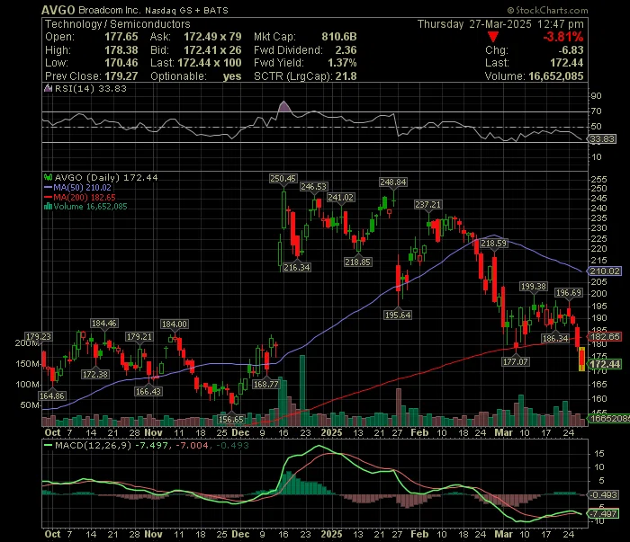Click the MA(50) legend line

tap(49, 187)
